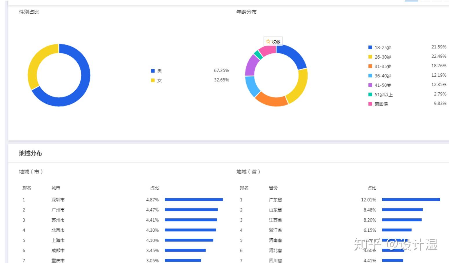Click the blue 男 legend swatch

[x=153, y=71]
